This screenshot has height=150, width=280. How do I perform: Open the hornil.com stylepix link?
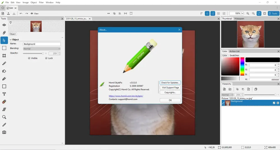[126, 96]
